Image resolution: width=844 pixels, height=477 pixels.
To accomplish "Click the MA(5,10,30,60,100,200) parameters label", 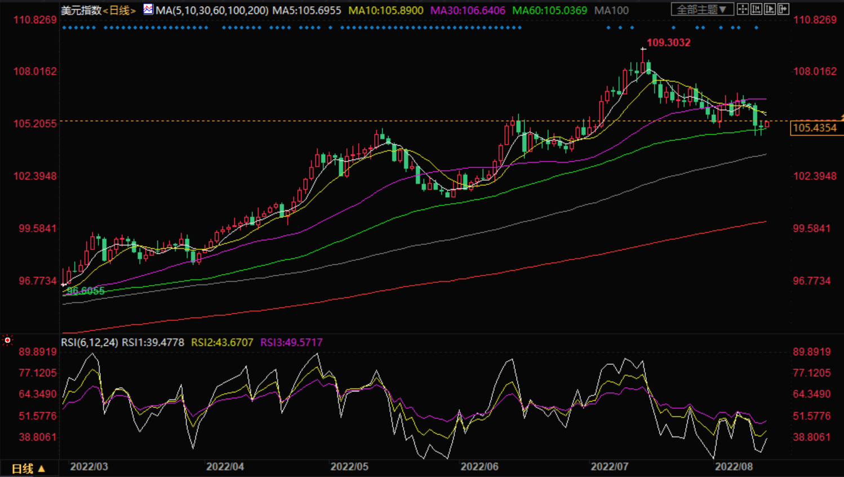I will (212, 10).
